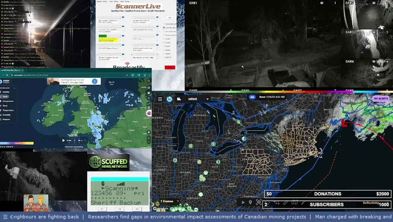Play the radar loop animation
Screen dimensions: 393x222
click(243, 203)
